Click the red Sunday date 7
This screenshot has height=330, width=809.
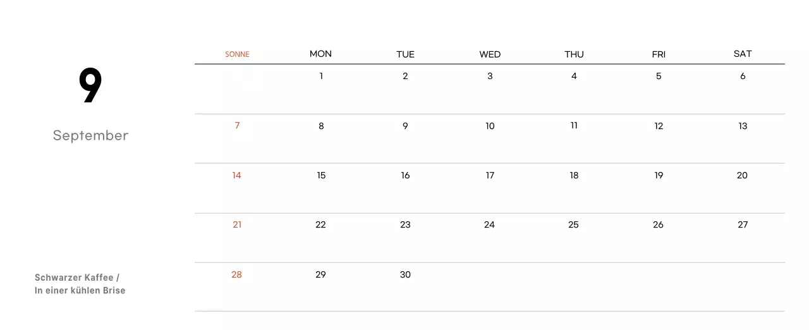point(237,126)
